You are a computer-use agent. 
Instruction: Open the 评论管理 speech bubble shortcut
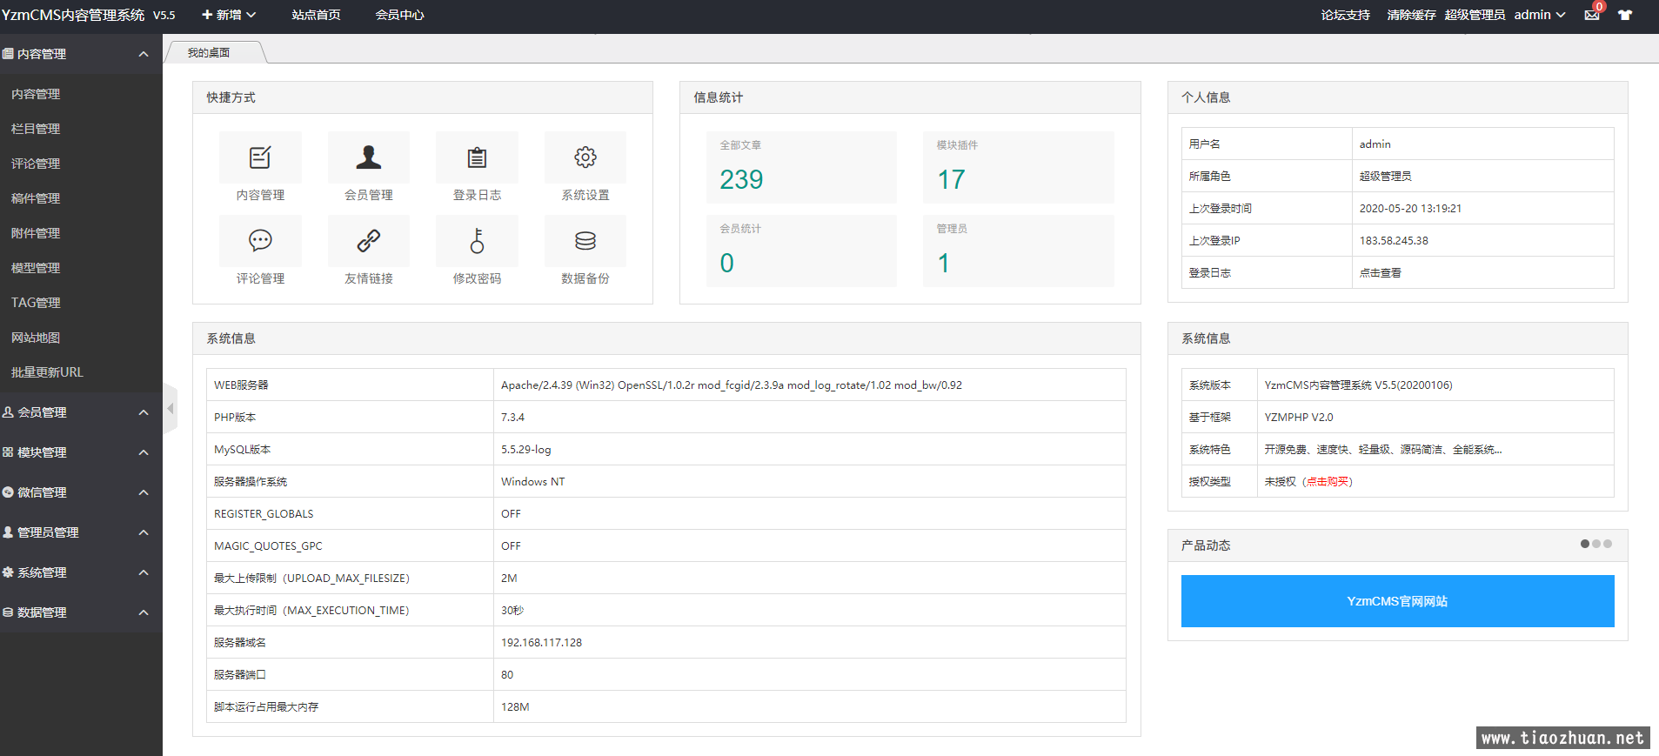[260, 241]
